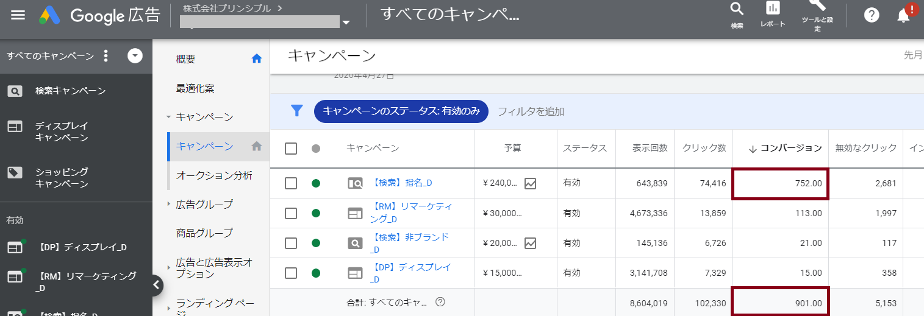Viewport: 924px width, 316px height.
Task: Click the three-dot menu beside すべてのキャンペーン
Action: (106, 56)
